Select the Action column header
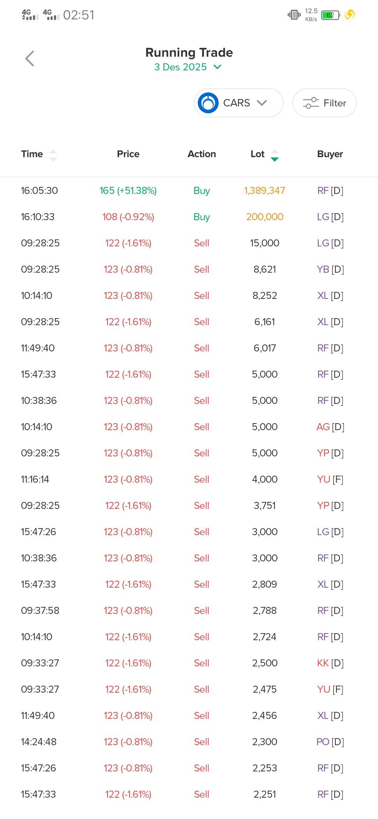Viewport: 378px width, 819px height. click(x=202, y=154)
